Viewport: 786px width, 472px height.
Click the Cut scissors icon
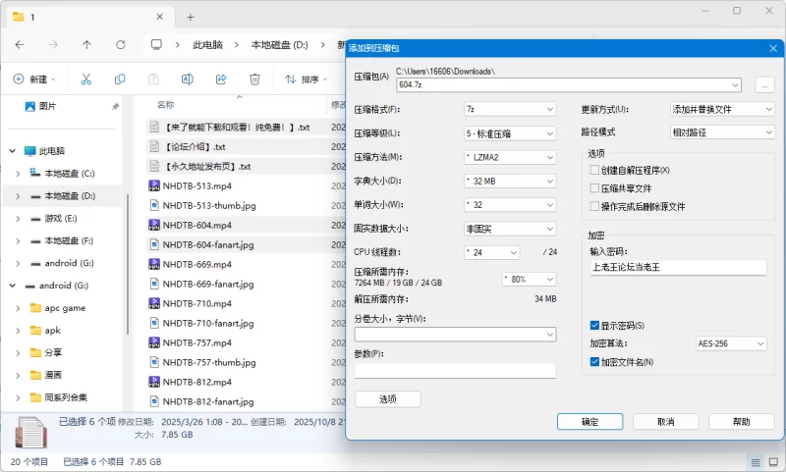86,79
